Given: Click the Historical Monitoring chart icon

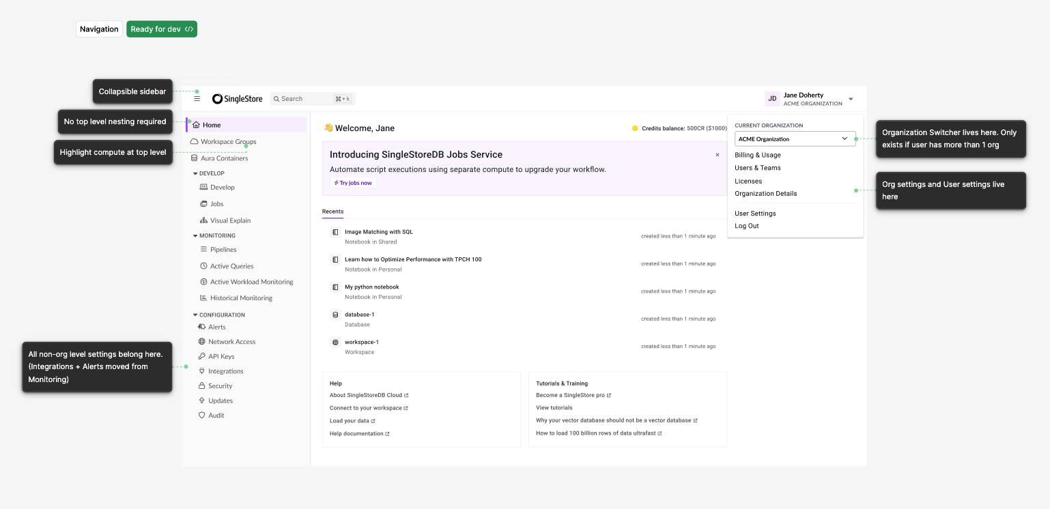Looking at the screenshot, I should pyautogui.click(x=203, y=298).
